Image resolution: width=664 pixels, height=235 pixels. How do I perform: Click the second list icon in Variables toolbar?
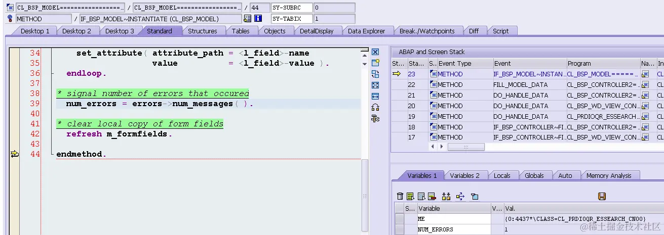pos(421,196)
